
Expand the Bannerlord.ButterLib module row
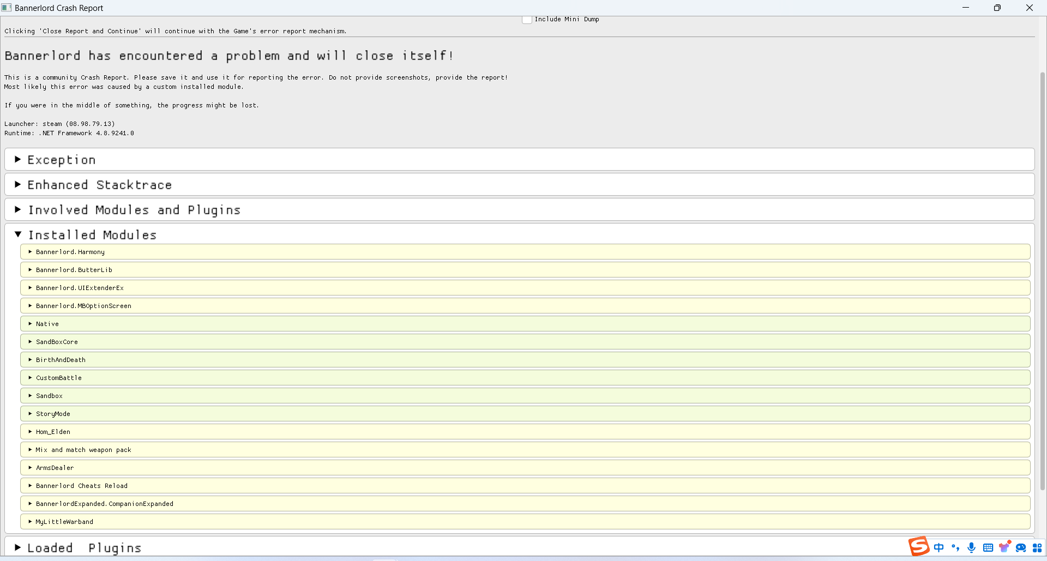[x=525, y=270]
